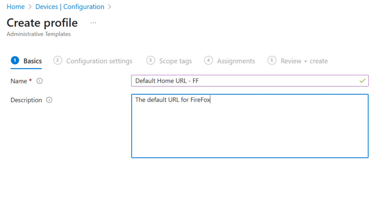Click the step 2 number circle

pos(58,61)
